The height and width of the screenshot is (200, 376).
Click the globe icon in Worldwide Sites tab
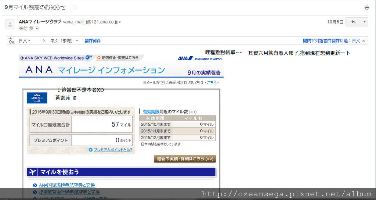click(88, 58)
